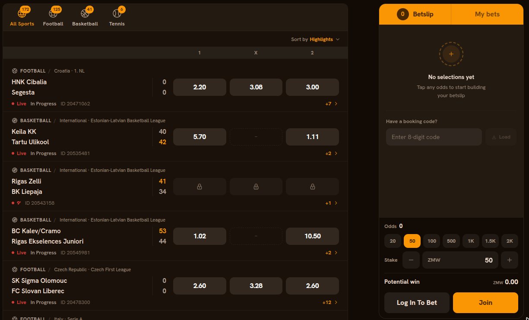Screen dimensions: 529x320
Task: Click the football icon beside Croatia 1. NL
Action: point(15,71)
